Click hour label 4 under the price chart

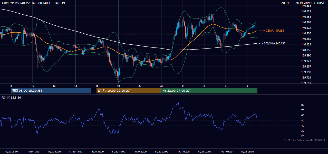pos(226,86)
